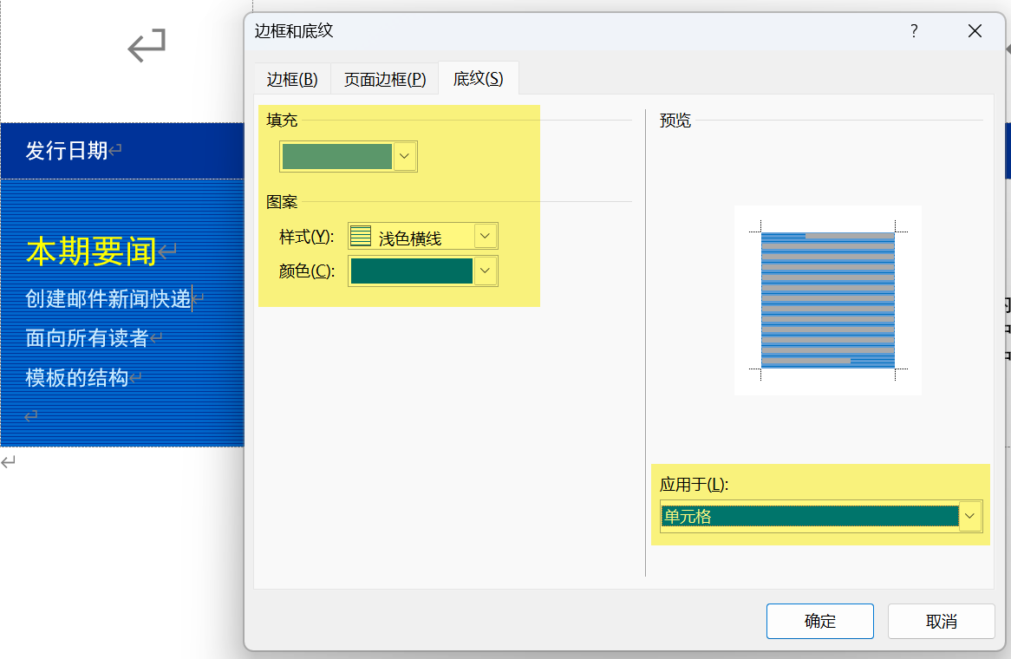Expand the 样式 pattern style dropdown
The image size is (1011, 659).
[485, 236]
